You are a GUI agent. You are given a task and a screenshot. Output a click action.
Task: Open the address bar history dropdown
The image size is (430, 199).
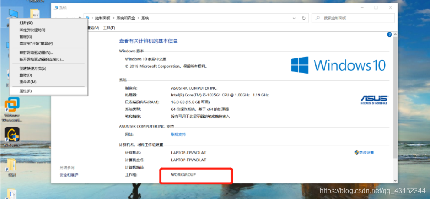click(294, 18)
